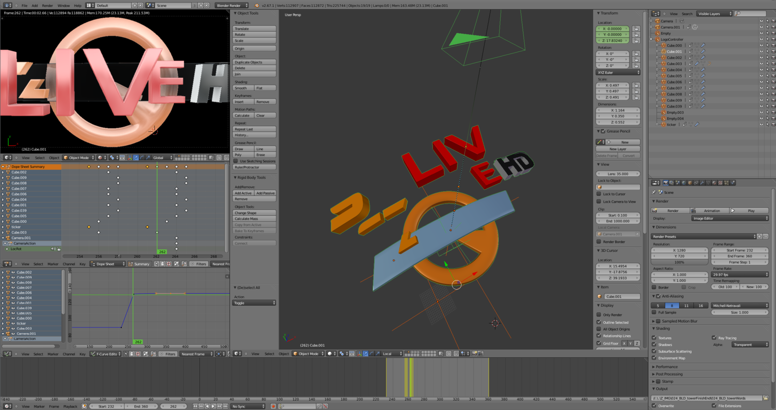Open the Physics properties tab

point(733,183)
